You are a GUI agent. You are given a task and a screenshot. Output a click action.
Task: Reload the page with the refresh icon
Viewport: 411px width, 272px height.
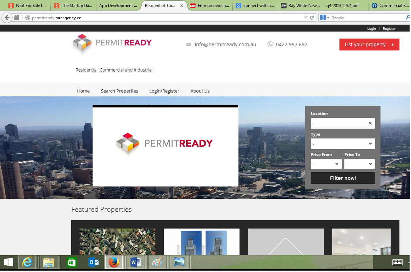(312, 18)
